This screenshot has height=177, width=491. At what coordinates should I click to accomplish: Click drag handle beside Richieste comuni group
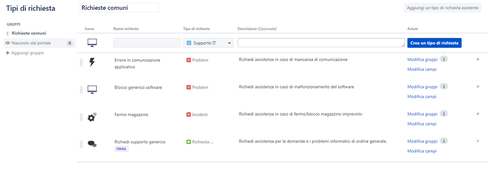pos(7,33)
